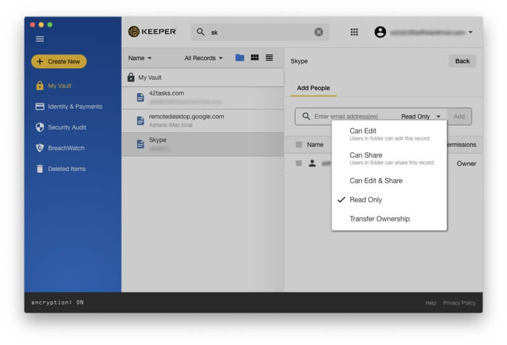
Task: Select the Add People tab
Action: 313,88
